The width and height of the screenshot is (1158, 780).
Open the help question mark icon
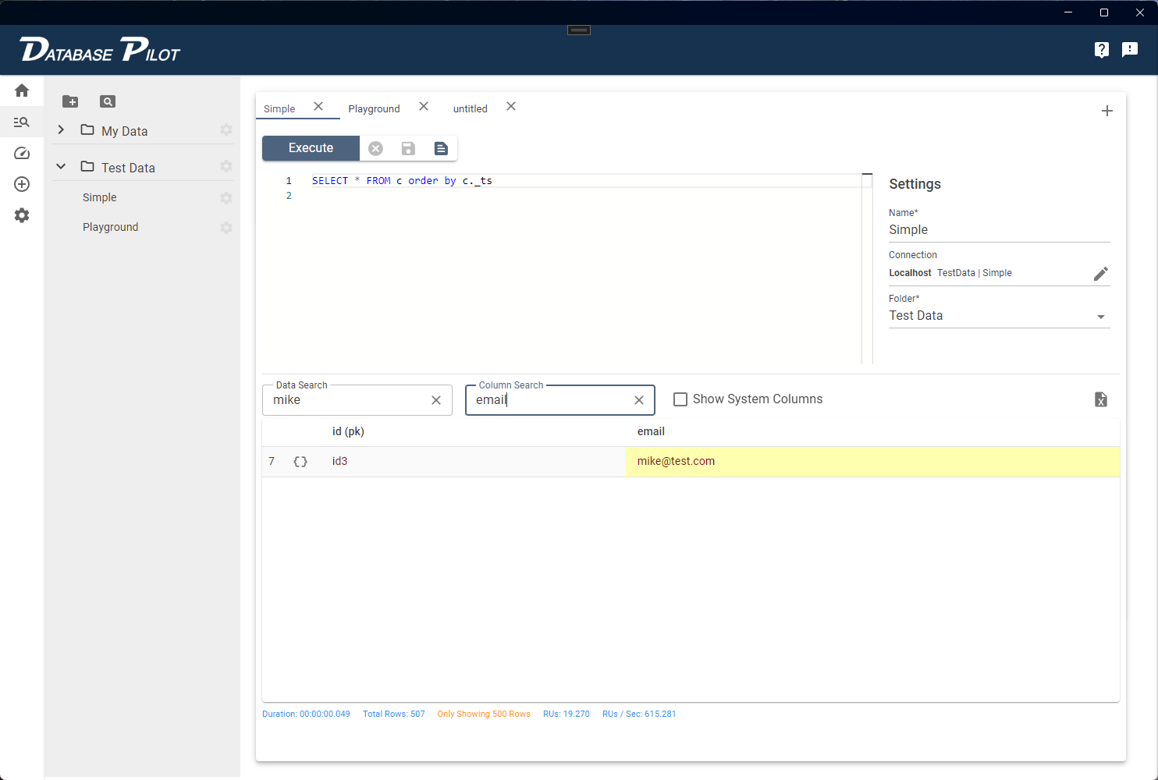(x=1102, y=50)
